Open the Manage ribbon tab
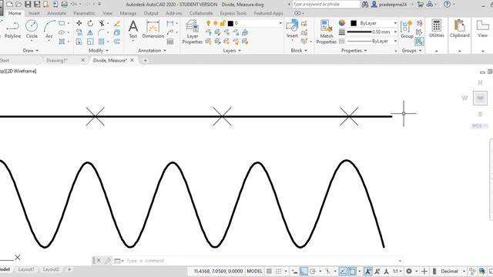This screenshot has height=277, width=493. [x=128, y=13]
